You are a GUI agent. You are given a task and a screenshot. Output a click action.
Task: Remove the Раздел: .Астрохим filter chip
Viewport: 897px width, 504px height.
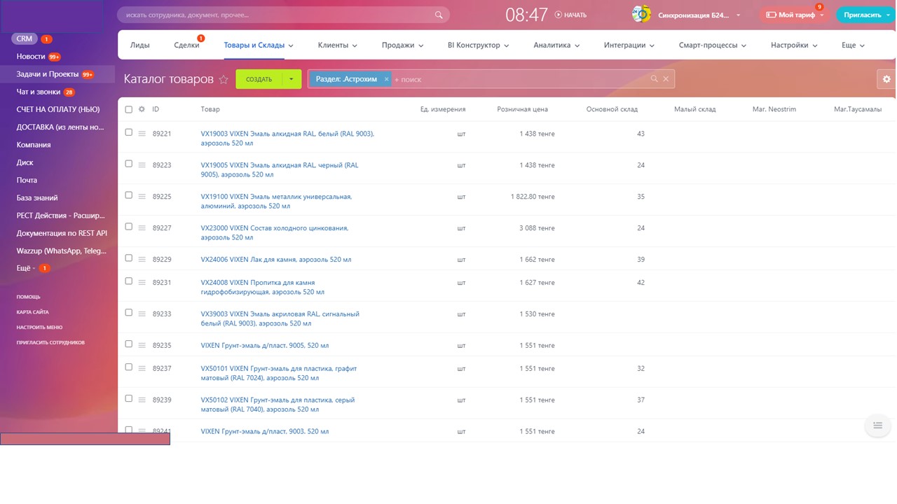click(386, 79)
